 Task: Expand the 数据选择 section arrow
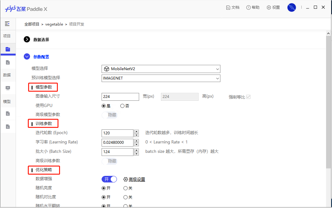pos(27,40)
